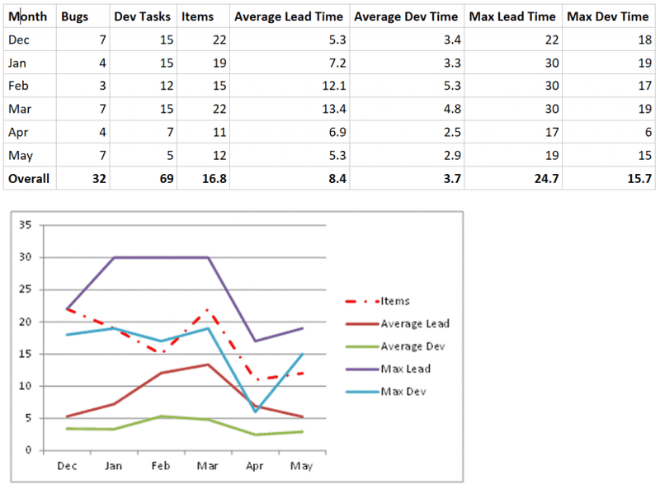
Task: Click the Max Dev legend entry
Action: tap(386, 392)
